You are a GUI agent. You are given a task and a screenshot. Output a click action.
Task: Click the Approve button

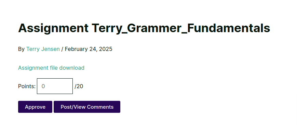click(x=35, y=107)
